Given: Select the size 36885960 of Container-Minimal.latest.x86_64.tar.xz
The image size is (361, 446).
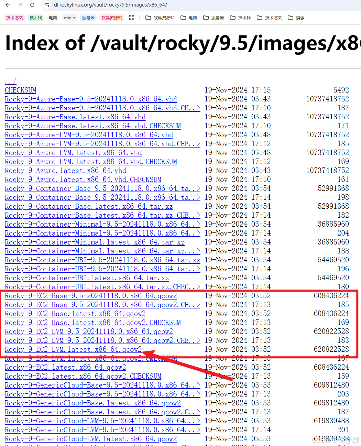Looking at the screenshot, I should (333, 242).
